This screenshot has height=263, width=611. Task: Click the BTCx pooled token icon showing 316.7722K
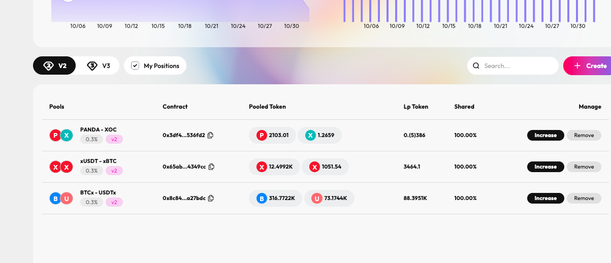(262, 198)
